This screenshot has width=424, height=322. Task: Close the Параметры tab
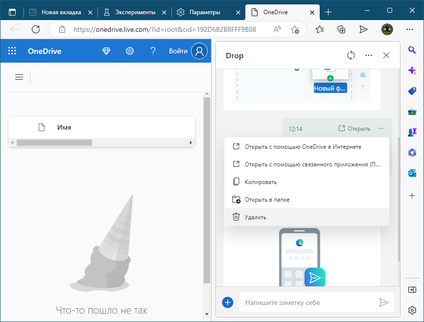[238, 12]
